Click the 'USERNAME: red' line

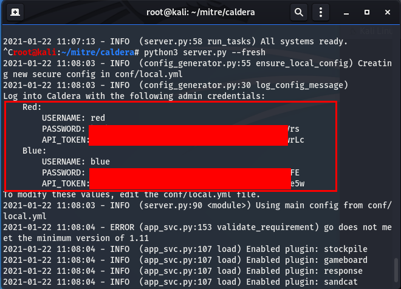[74, 118]
